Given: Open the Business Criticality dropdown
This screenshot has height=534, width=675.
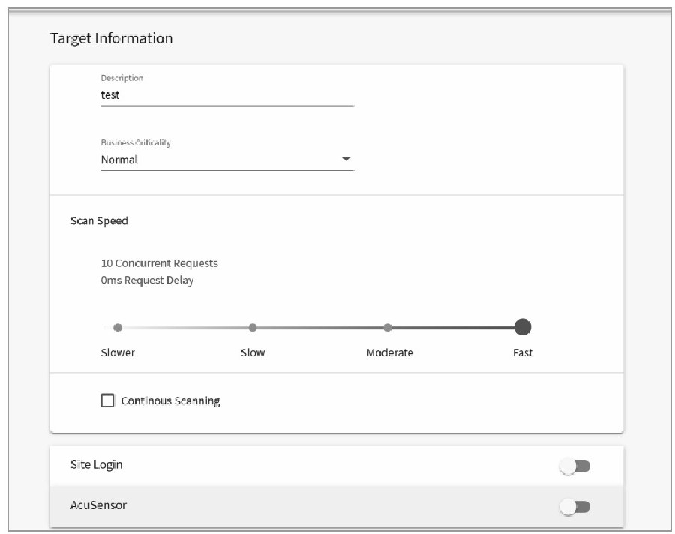Looking at the screenshot, I should [227, 160].
